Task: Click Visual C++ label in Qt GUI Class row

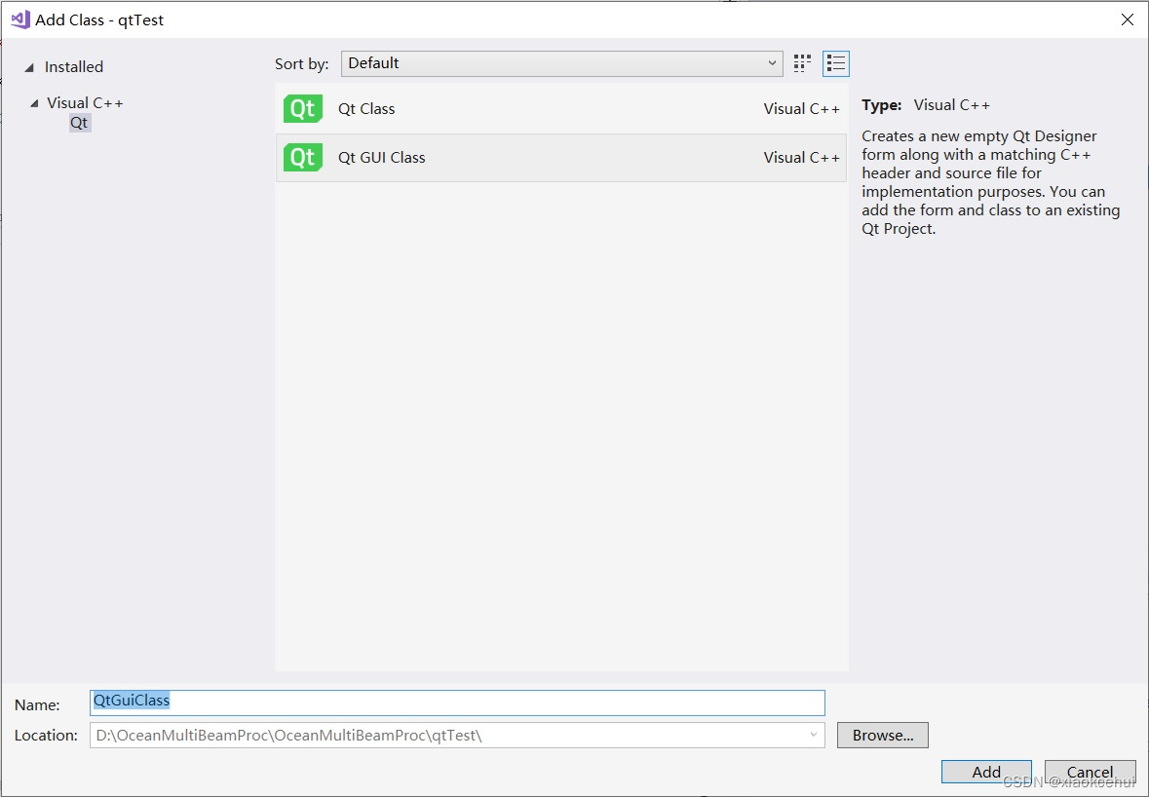Action: click(x=802, y=158)
